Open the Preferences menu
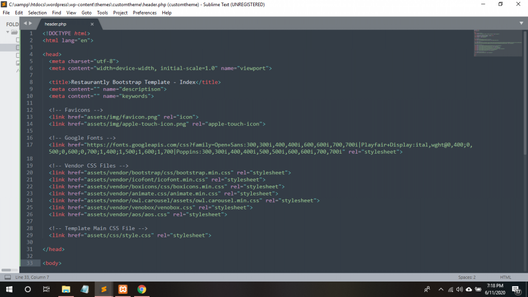Viewport: 528px width, 297px height. point(144,12)
